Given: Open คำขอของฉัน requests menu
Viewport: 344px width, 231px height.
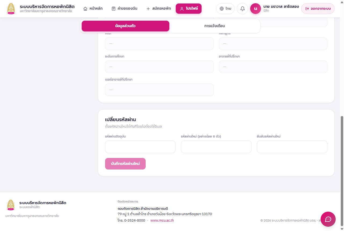Looking at the screenshot, I should 124,9.
